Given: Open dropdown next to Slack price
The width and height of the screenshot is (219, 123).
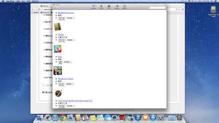Looking at the screenshot, I should click(68, 62).
